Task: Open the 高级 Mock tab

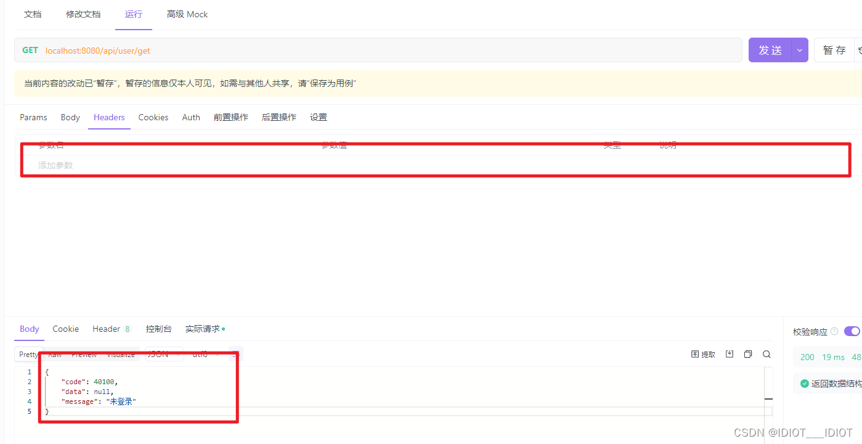Action: pyautogui.click(x=187, y=14)
